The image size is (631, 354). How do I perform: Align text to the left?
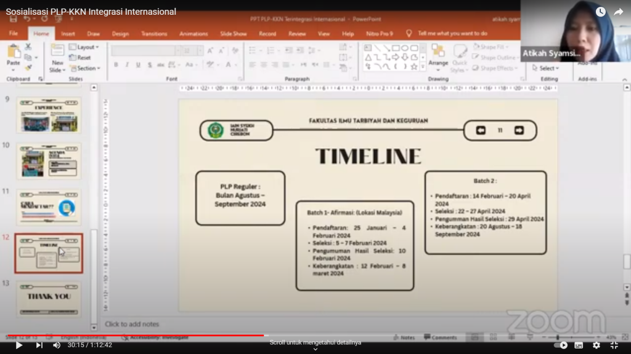tap(252, 65)
